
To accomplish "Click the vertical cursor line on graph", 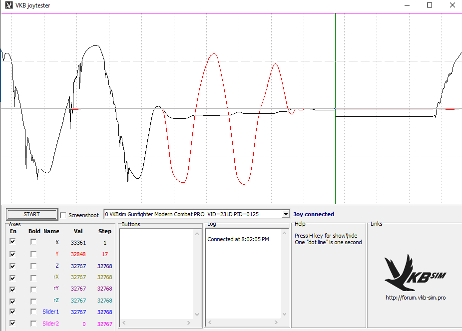I will [335, 150].
